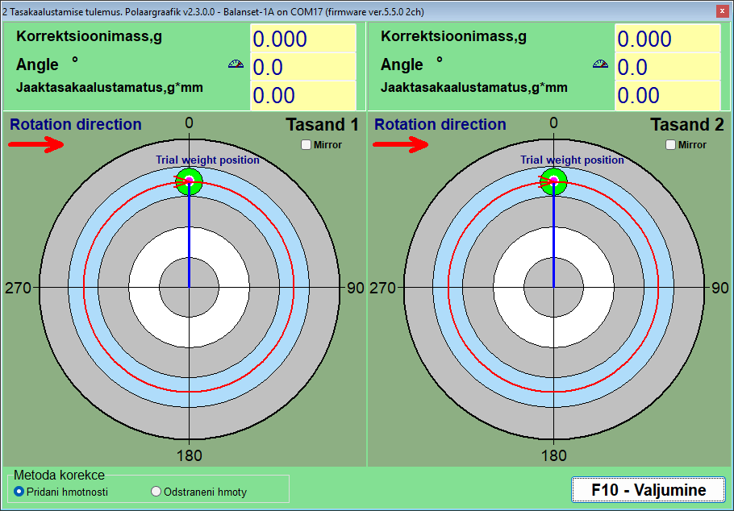
Task: Click the Korrektsioonimass value field in Tasand 2
Action: (668, 39)
